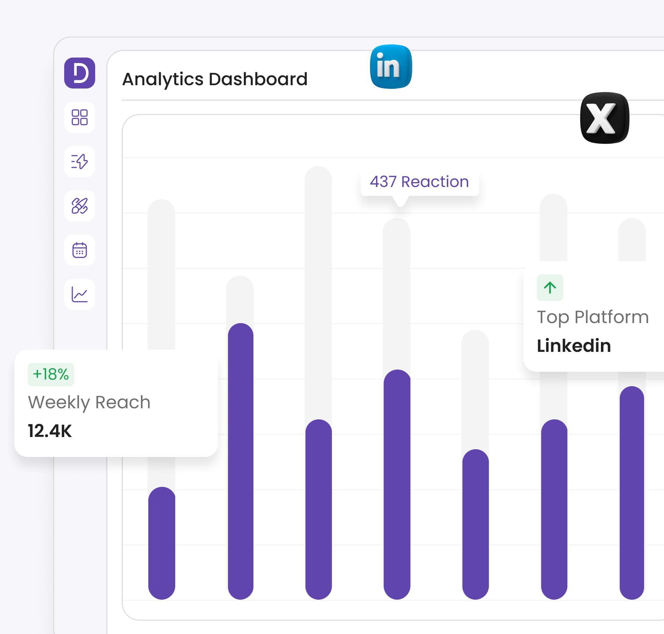Screen dimensions: 664x634
Task: Click the Linkedin platform name
Action: tap(574, 346)
